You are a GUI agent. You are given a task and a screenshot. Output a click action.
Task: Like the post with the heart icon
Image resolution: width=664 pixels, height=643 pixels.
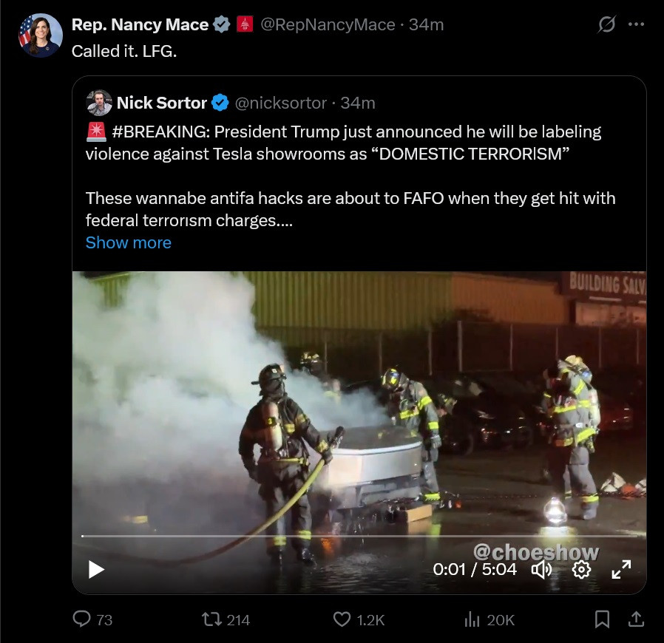342,619
